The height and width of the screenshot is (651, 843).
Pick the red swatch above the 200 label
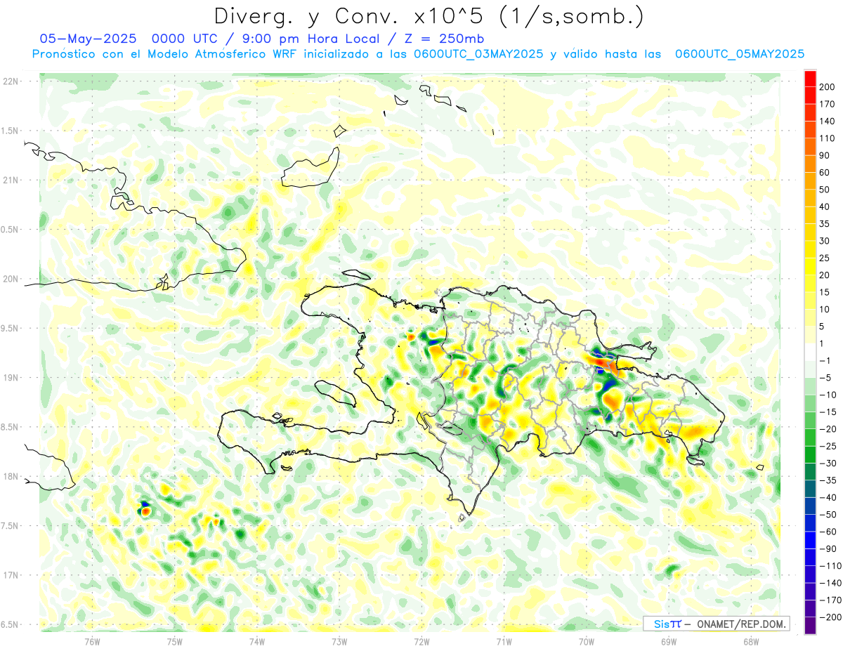(810, 78)
